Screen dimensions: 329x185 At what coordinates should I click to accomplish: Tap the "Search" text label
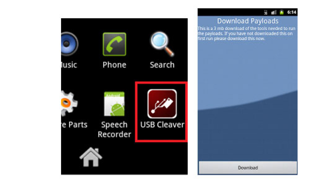pyautogui.click(x=162, y=65)
